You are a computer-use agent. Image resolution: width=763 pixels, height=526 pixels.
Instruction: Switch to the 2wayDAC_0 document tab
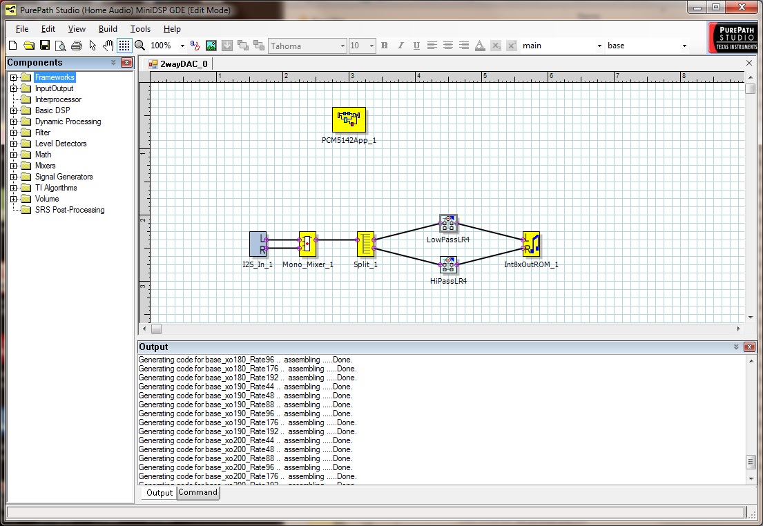pyautogui.click(x=179, y=64)
